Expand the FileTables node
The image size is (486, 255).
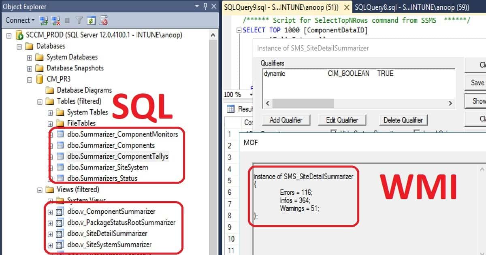click(x=50, y=123)
